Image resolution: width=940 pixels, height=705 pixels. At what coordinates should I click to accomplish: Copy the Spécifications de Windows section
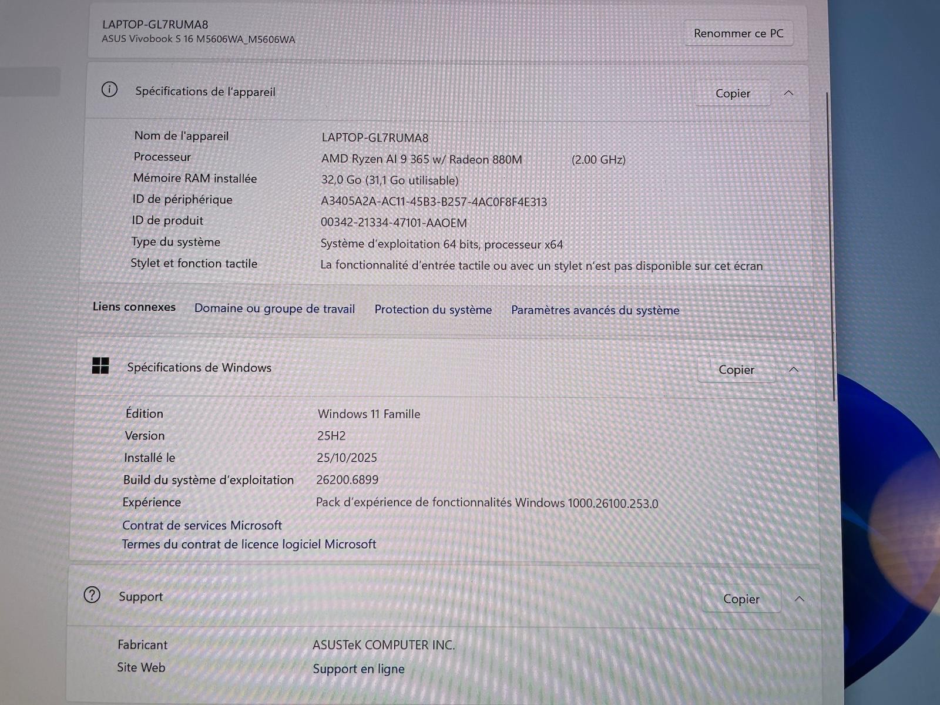point(736,370)
